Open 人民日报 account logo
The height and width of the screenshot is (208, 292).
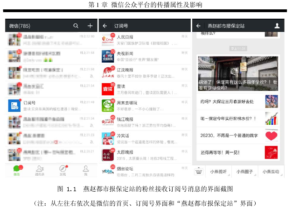[108, 40]
